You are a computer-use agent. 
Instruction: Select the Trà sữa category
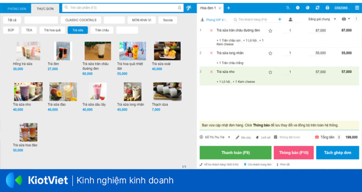(x=78, y=30)
